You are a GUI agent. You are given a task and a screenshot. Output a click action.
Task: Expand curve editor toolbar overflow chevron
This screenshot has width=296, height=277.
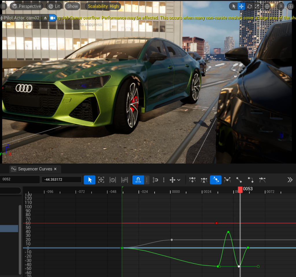[x=290, y=180]
